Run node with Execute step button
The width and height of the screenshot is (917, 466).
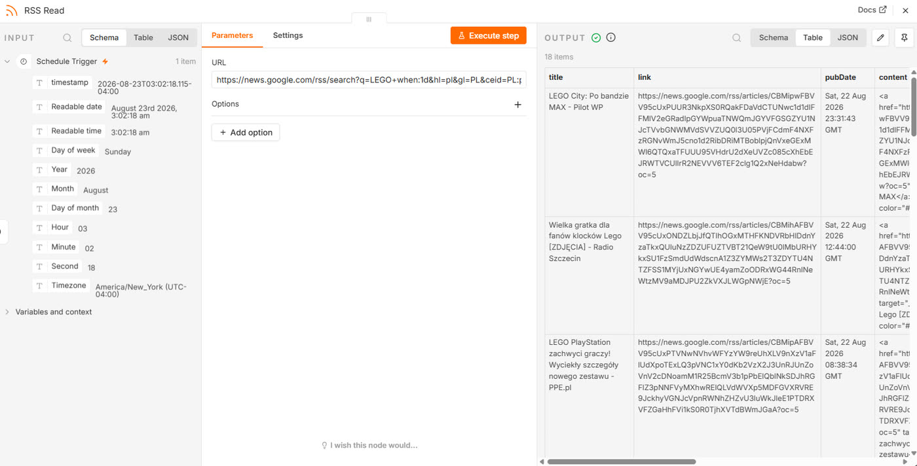[489, 36]
